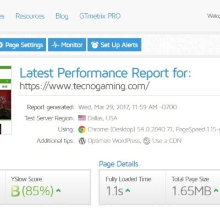The height and width of the screenshot is (220, 220).
Task: Click the green arrow beside 1.65MB
Action: tap(216, 190)
